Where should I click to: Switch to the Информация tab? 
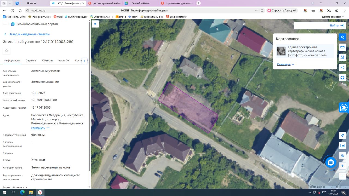coord(12,60)
